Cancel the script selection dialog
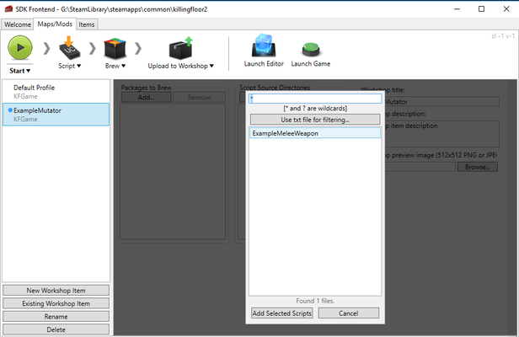519x337 pixels. 349,313
